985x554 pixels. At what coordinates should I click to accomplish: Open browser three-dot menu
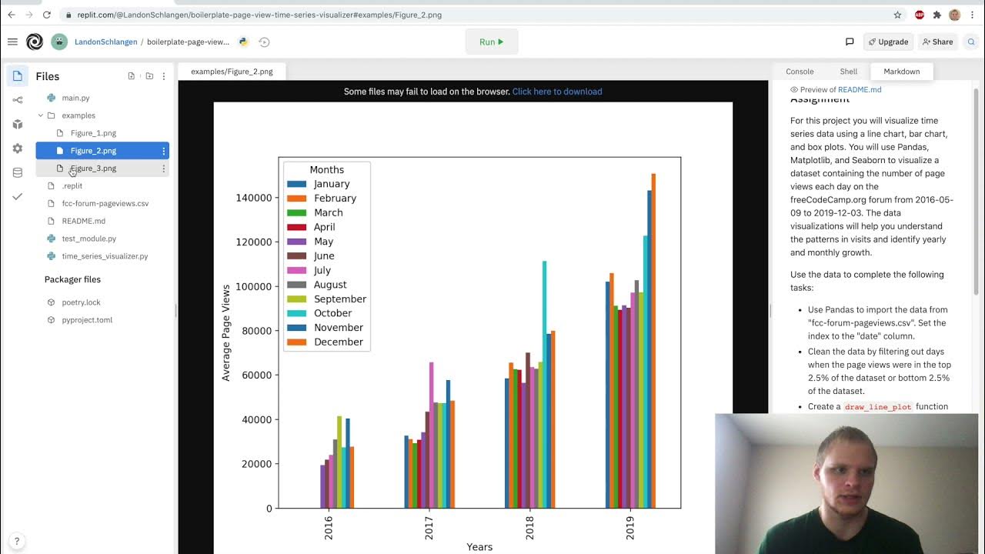pos(974,15)
